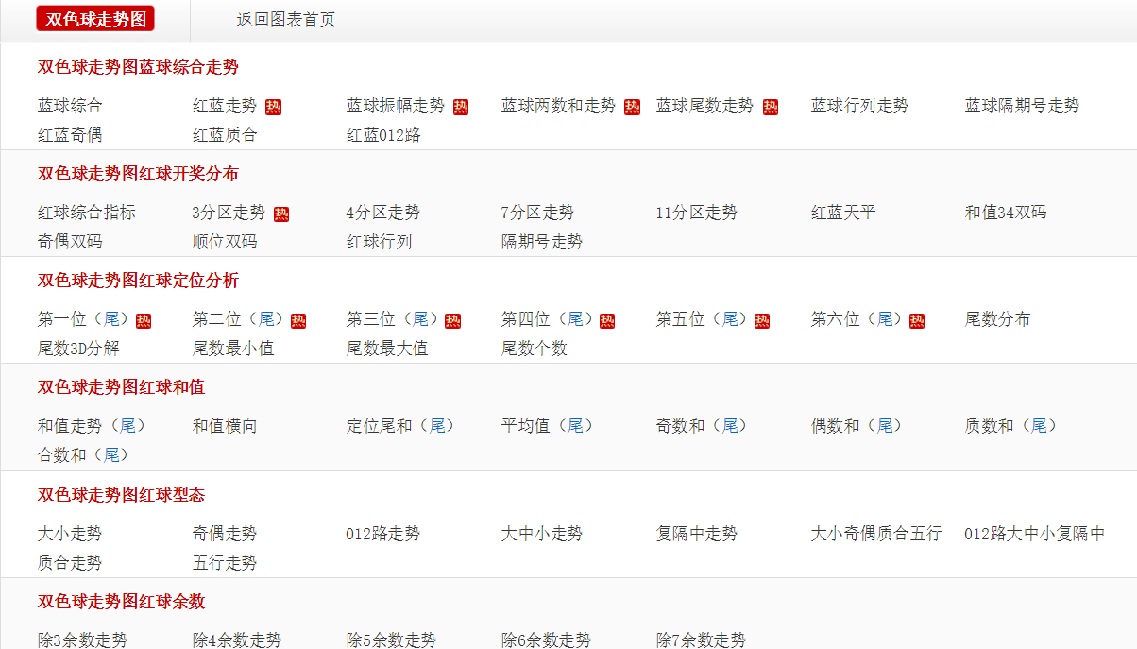
Task: Click hot badge next to 蓝球尾数走势
Action: tap(771, 107)
